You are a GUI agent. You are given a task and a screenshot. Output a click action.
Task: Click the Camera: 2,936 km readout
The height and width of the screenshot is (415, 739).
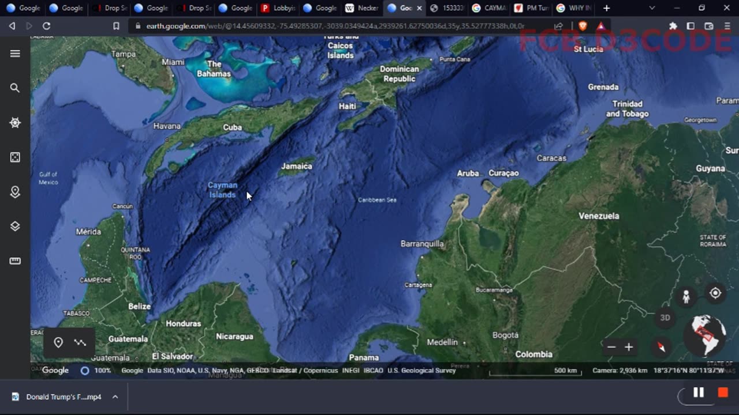point(619,371)
